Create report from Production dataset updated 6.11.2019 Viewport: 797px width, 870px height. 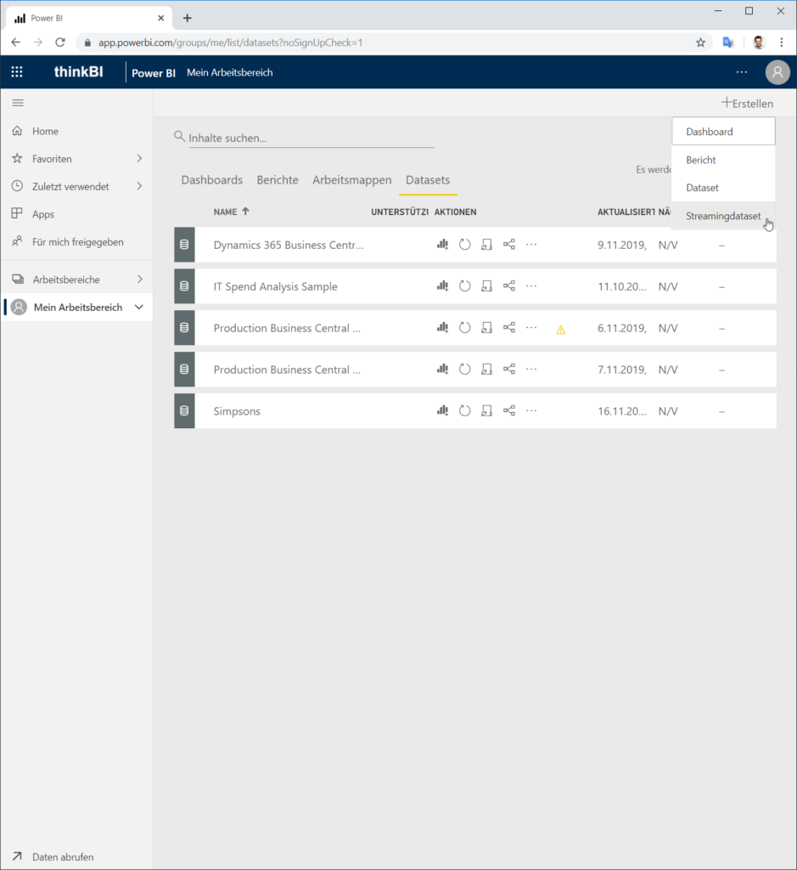442,328
